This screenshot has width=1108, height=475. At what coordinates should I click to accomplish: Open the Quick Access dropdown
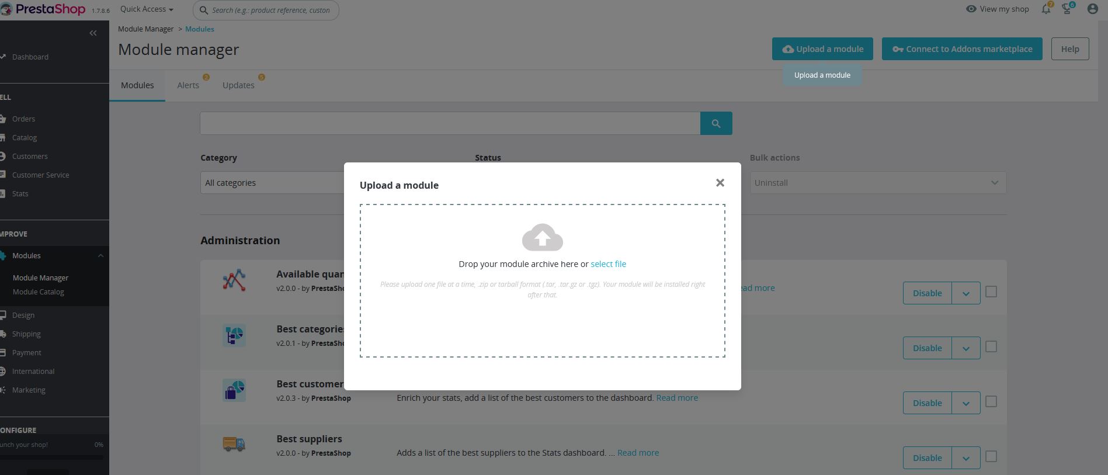coord(147,9)
